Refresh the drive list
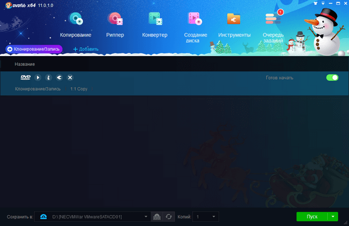349x226 pixels. pos(169,217)
